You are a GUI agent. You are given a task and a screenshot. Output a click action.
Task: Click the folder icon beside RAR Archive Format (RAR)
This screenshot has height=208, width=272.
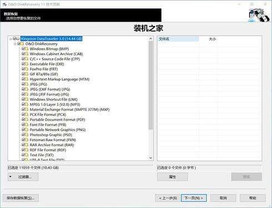[27, 145]
